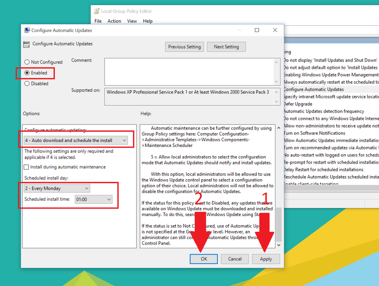
Task: Select 'Always automatically restart at the scheduled' policy
Action: coord(331,82)
